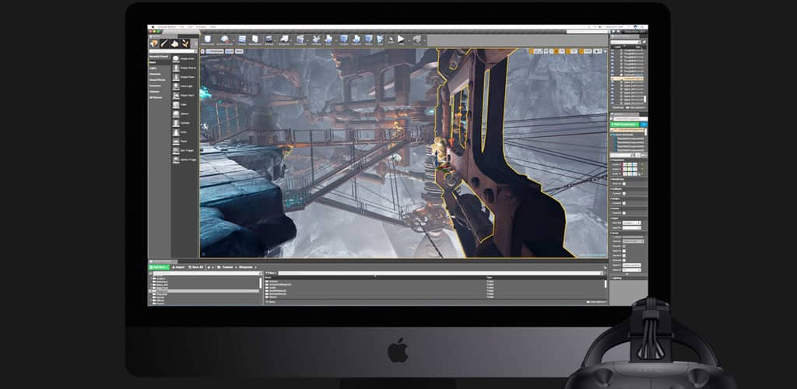Image resolution: width=797 pixels, height=389 pixels.
Task: Open the Filters dropdown in Content Browser
Action: 272,273
